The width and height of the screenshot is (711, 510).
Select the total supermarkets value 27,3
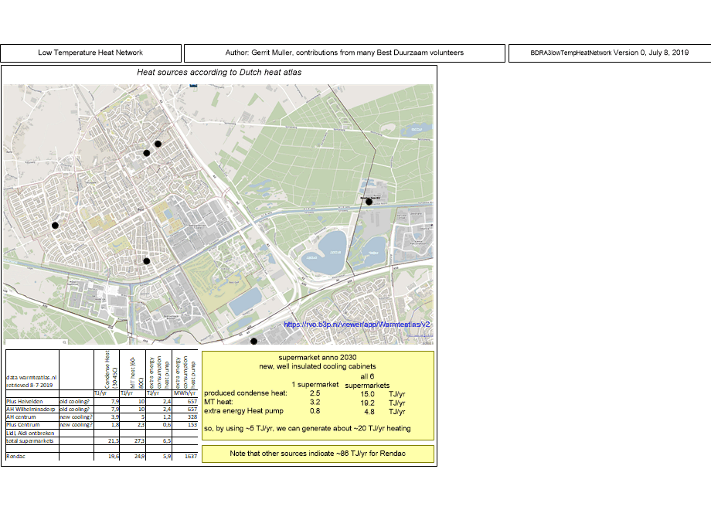pyautogui.click(x=140, y=440)
